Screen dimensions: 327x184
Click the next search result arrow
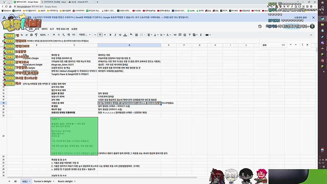296,45
